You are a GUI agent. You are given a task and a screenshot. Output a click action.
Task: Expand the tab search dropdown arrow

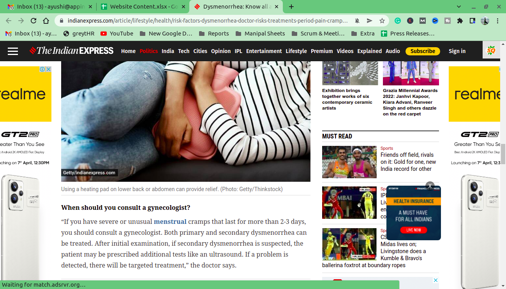tap(459, 7)
